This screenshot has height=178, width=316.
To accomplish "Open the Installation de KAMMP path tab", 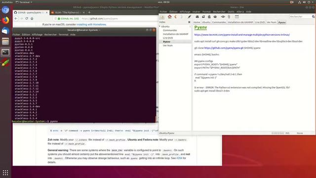I will [240, 22].
